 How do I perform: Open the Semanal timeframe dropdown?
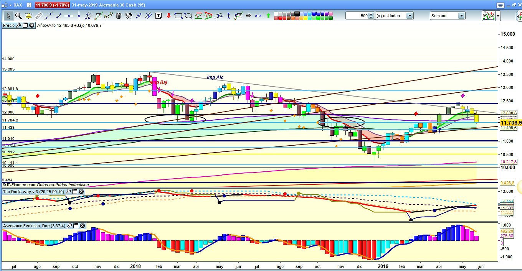(461, 16)
